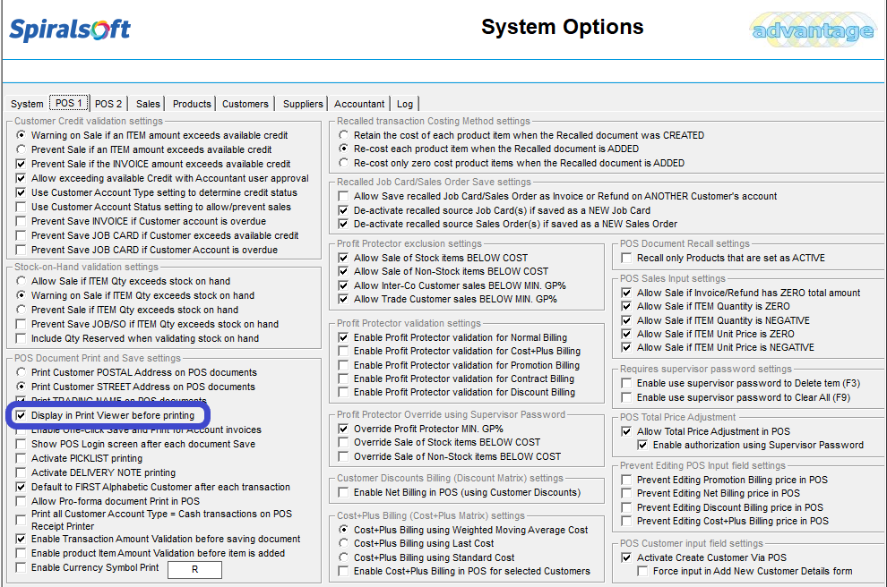Image resolution: width=887 pixels, height=587 pixels.
Task: Select Print Customer POSTAL Address option
Action: 21,372
